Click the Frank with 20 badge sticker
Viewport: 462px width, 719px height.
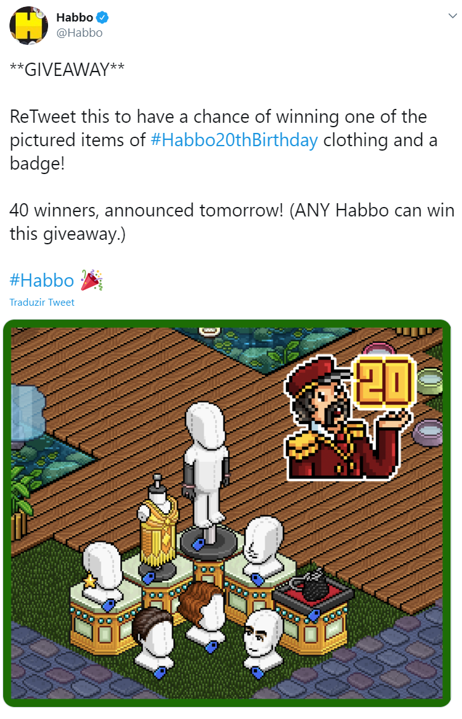tap(350, 418)
